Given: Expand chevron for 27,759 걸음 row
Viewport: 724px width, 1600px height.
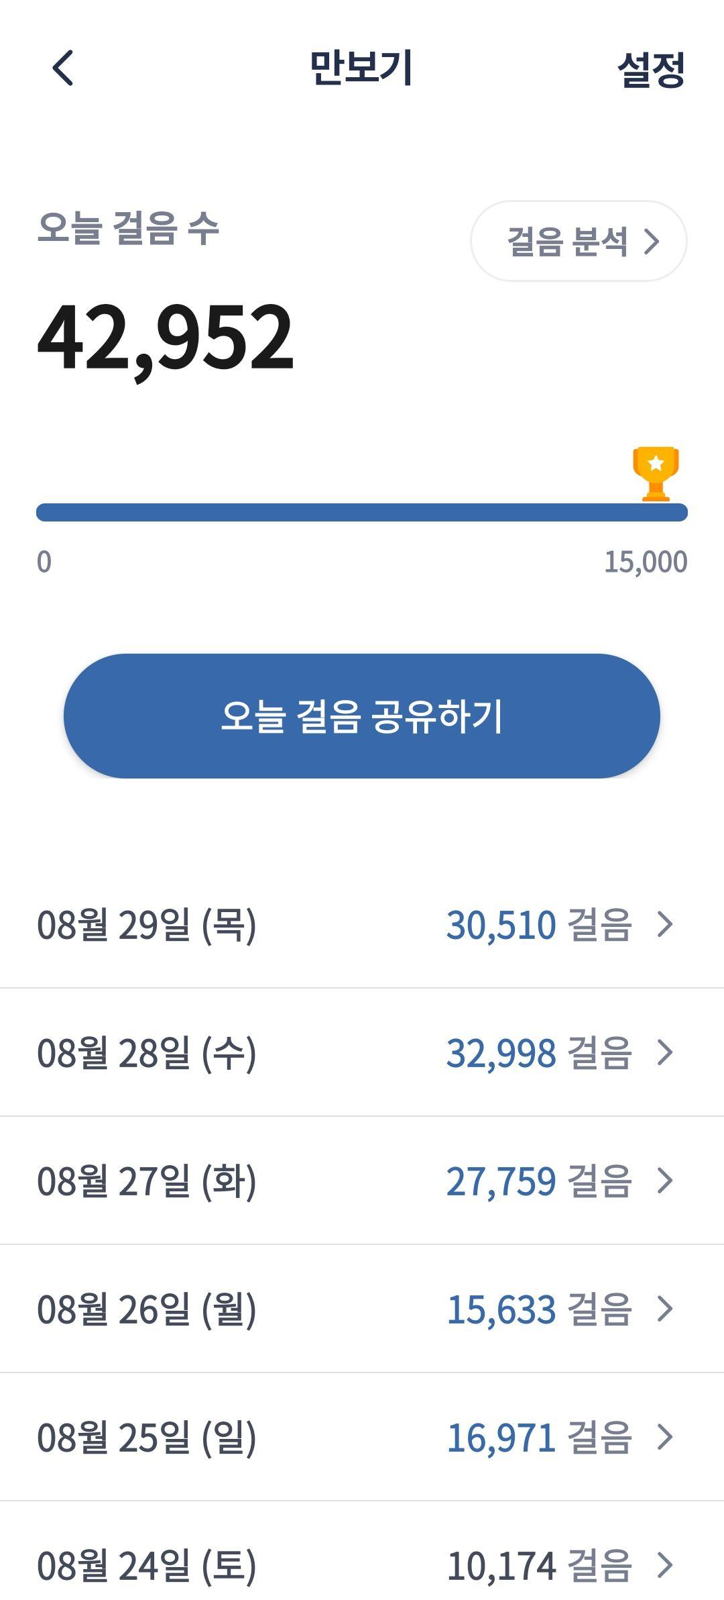Looking at the screenshot, I should 664,1181.
